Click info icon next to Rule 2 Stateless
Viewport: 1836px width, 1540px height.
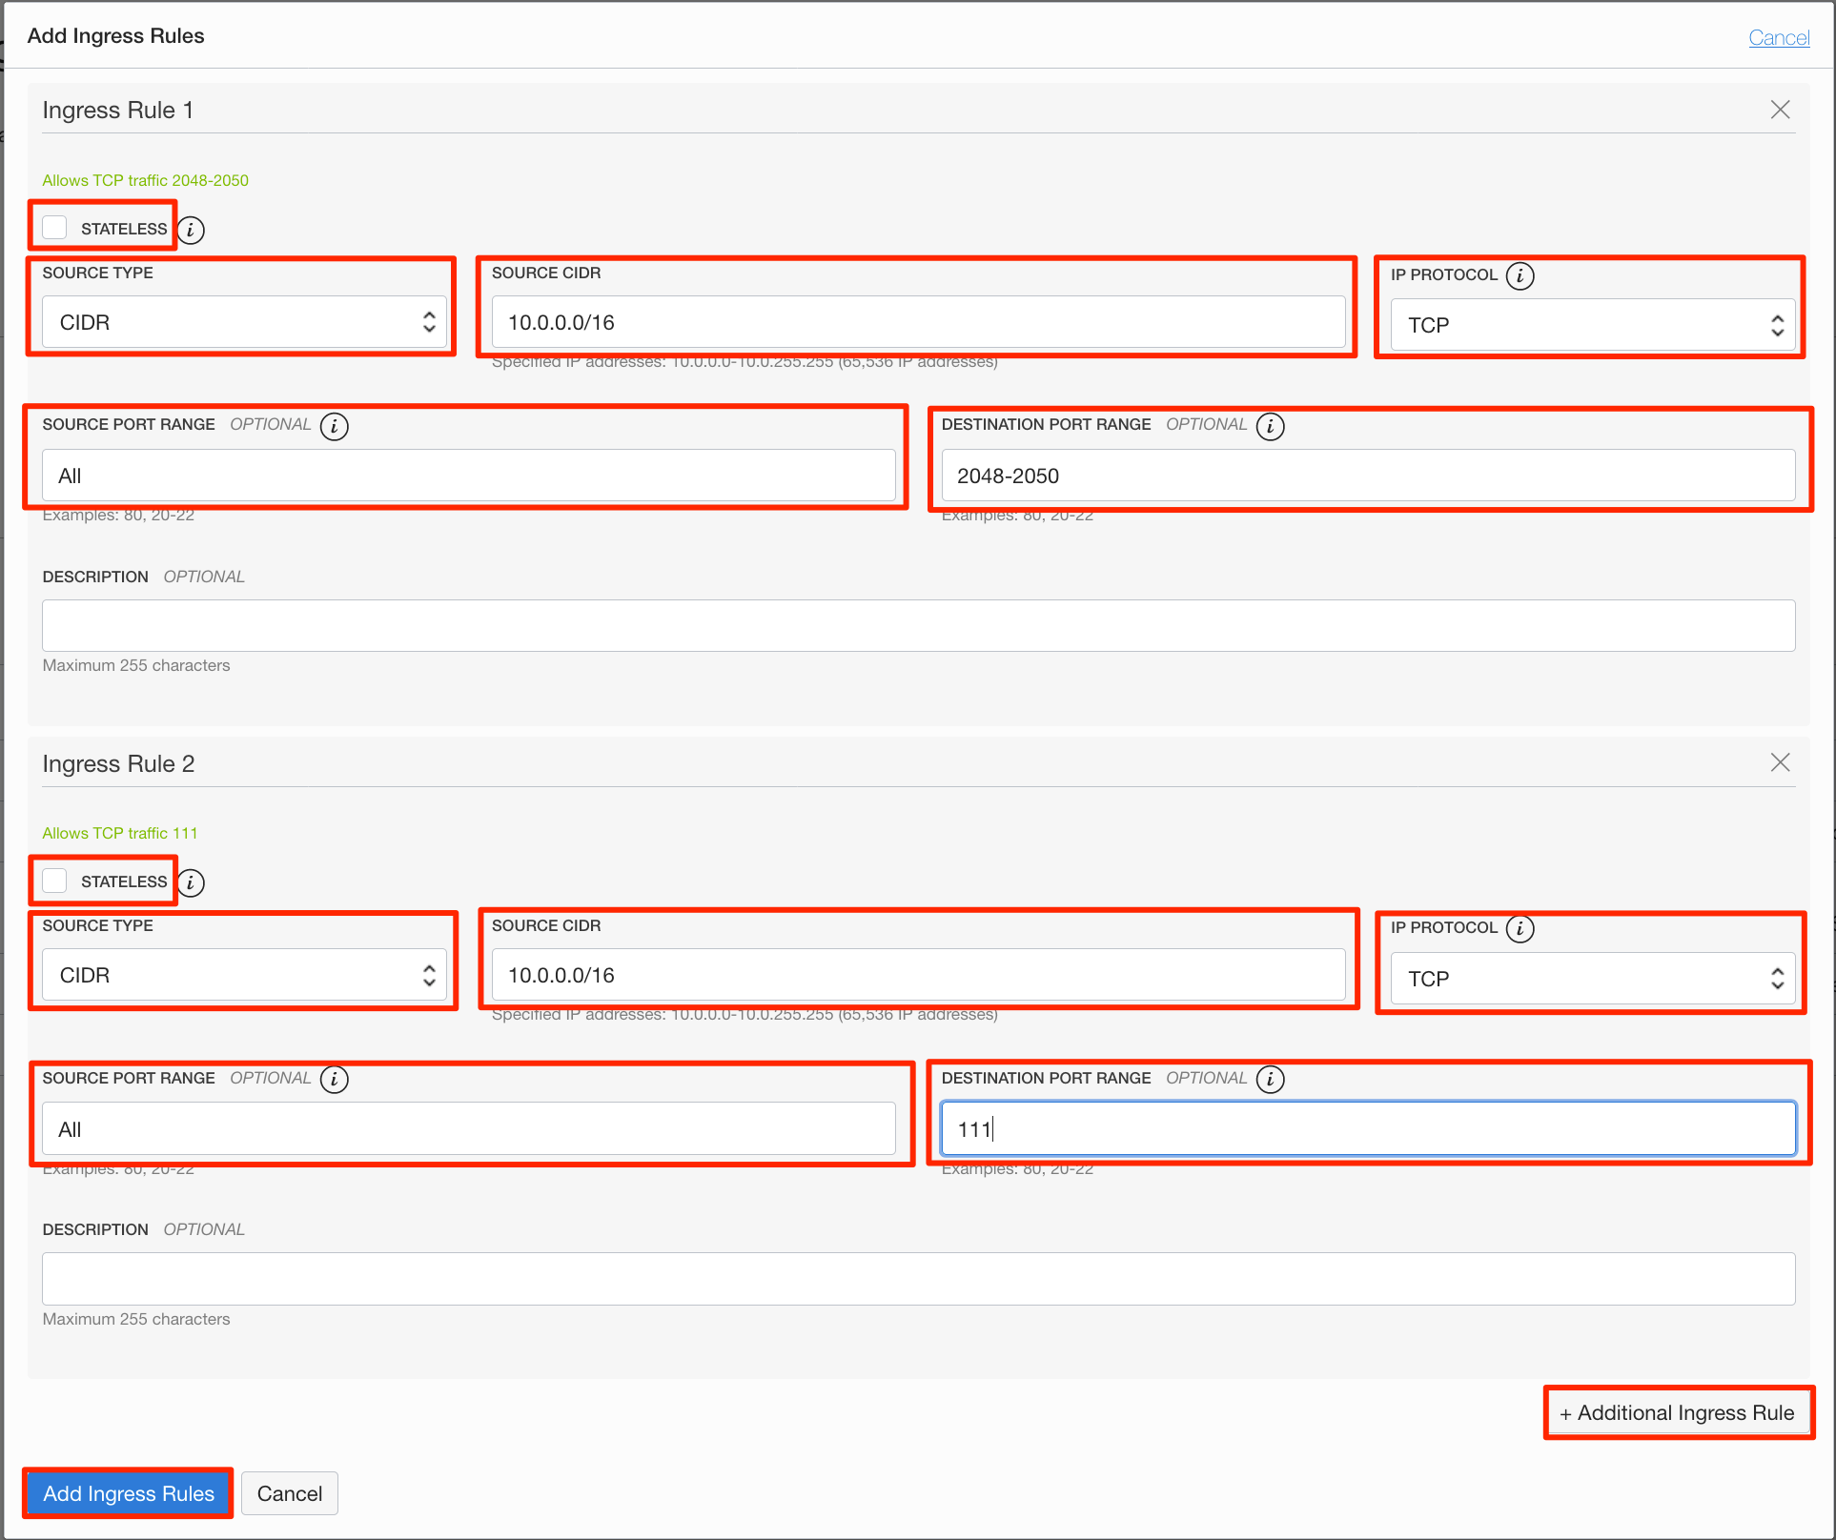coord(191,882)
